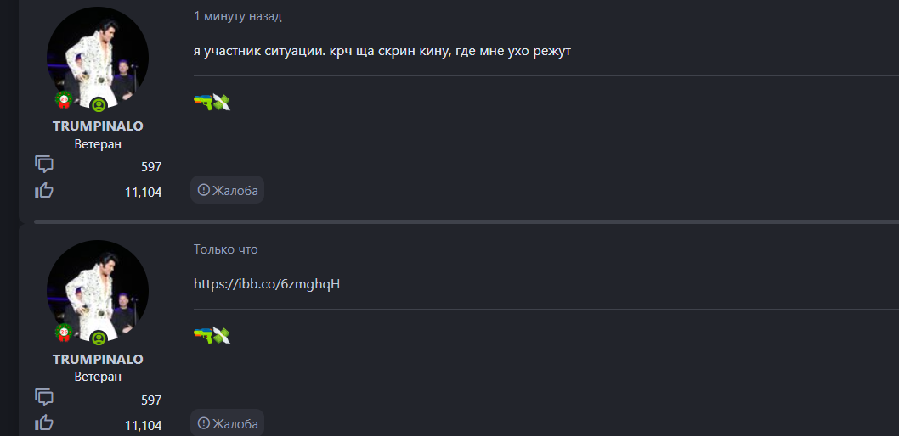The image size is (899, 436).
Task: Click the messages bubble icon in first post
Action: 44,164
